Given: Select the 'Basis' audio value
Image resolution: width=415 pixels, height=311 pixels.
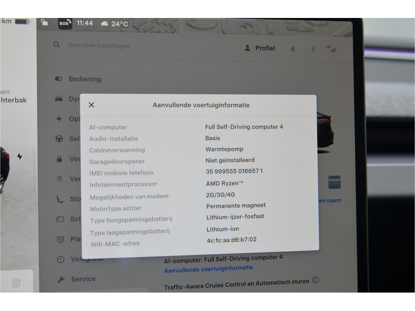Looking at the screenshot, I should (x=213, y=138).
